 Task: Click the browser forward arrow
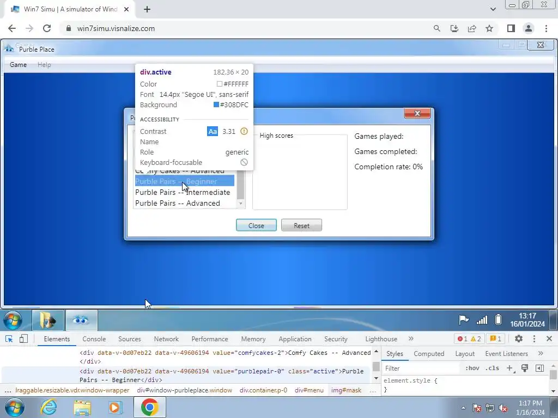[29, 28]
